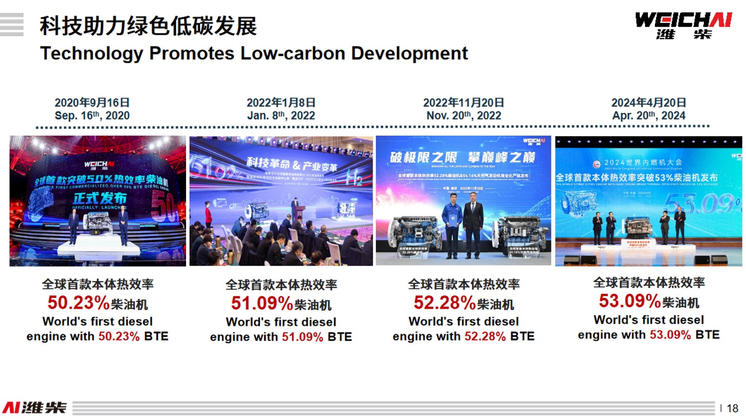The width and height of the screenshot is (746, 419).
Task: Click caption 'engine with 50.23% BTE'
Action: (x=97, y=337)
